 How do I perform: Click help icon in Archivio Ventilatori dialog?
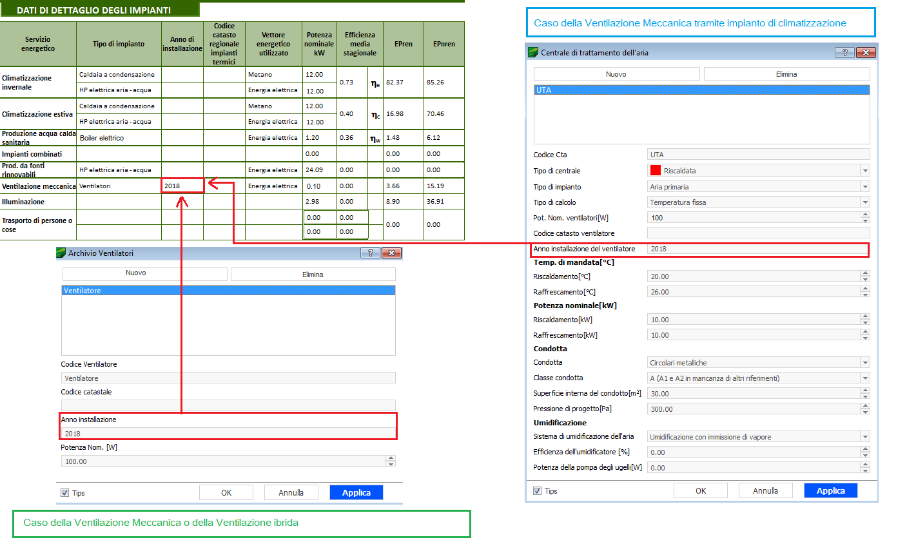click(370, 253)
